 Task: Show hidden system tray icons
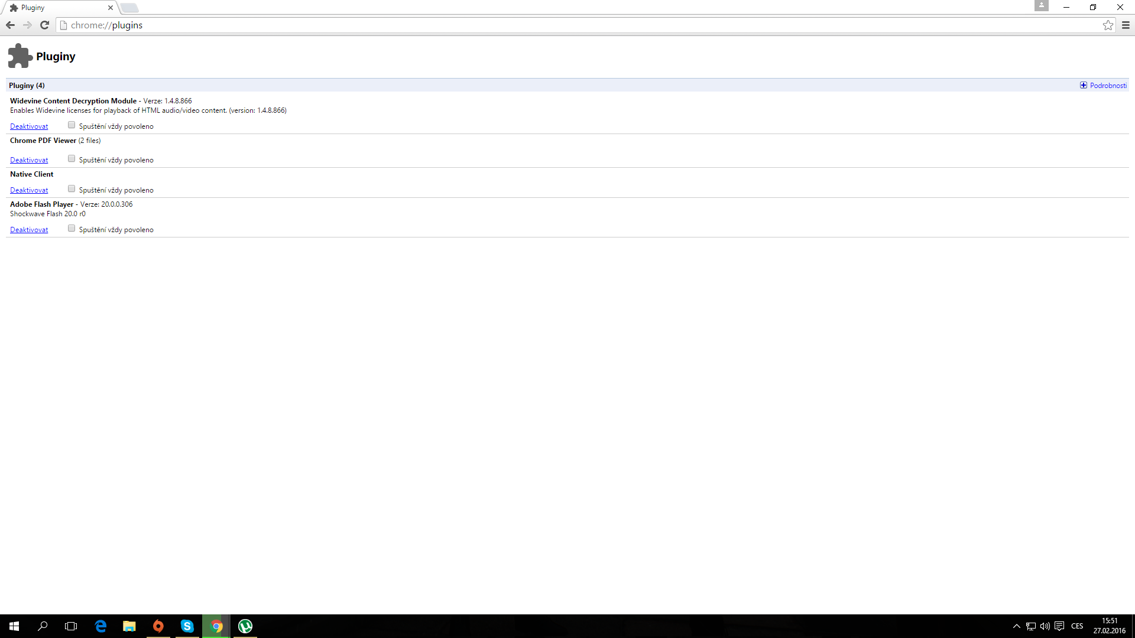tap(1016, 626)
